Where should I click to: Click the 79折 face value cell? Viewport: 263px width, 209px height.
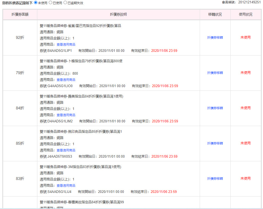pyautogui.click(x=20, y=73)
